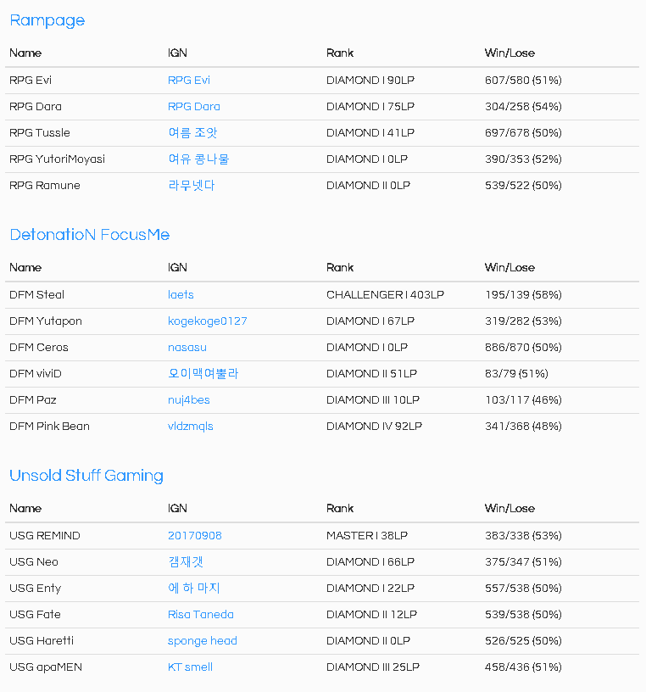Click the record 886/870 (50%)
646x692 pixels.
[x=523, y=348]
